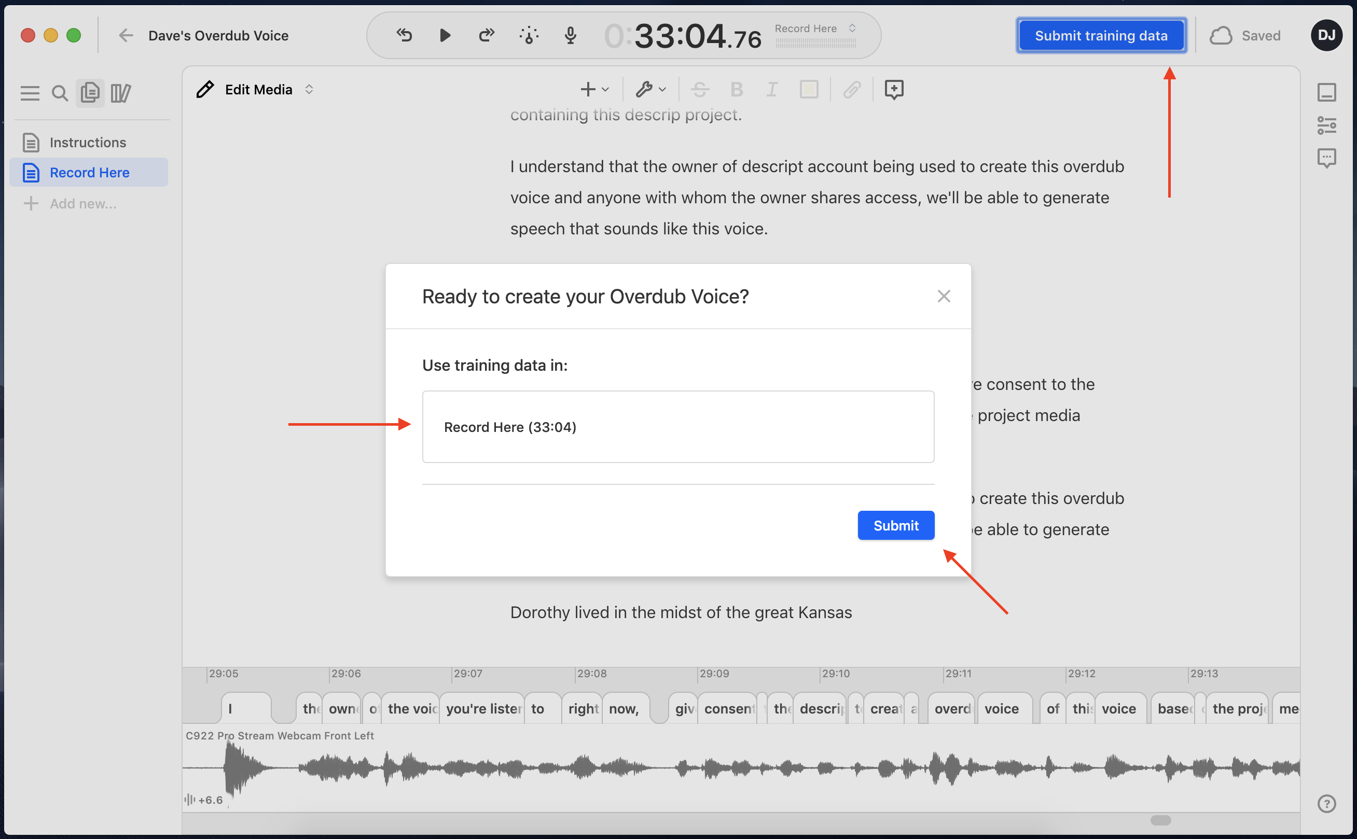Screen dimensions: 1357x839
Task: Click the +6.6 clip gain indicator
Action: coord(204,800)
